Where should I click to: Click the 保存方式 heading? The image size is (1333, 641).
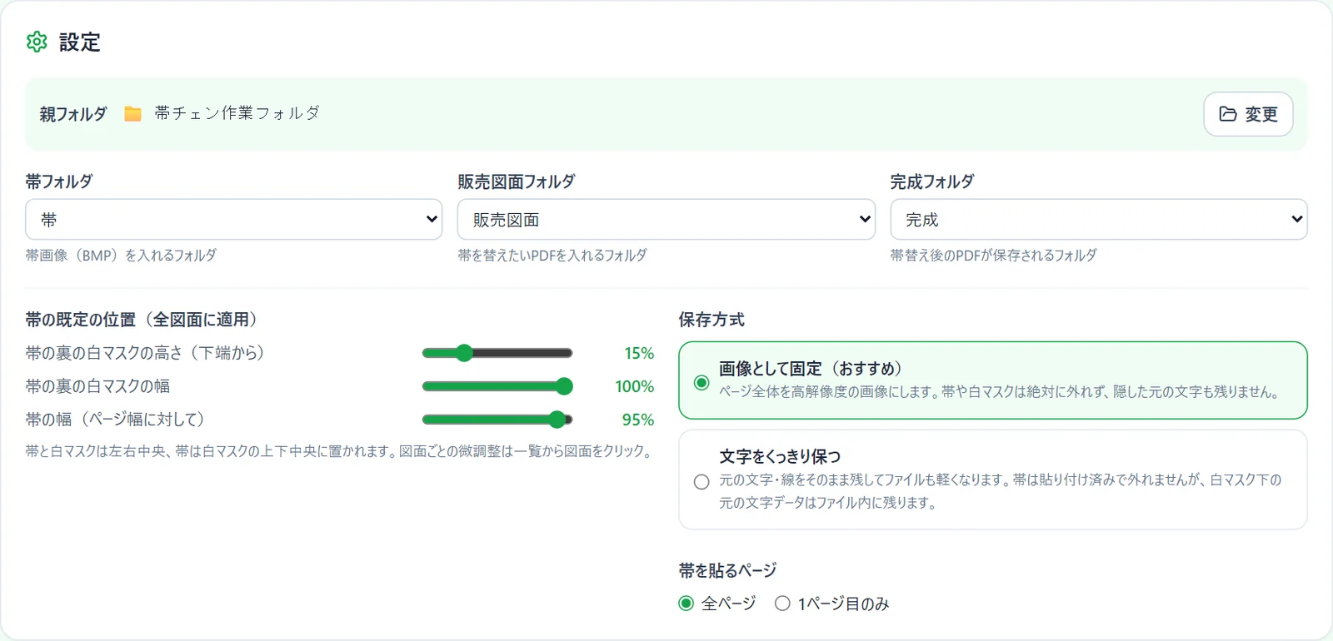711,320
